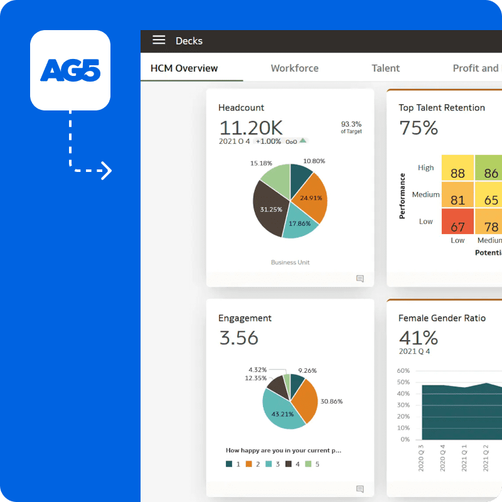This screenshot has width=502, height=502.
Task: Select the HCM Overview tab
Action: (184, 68)
